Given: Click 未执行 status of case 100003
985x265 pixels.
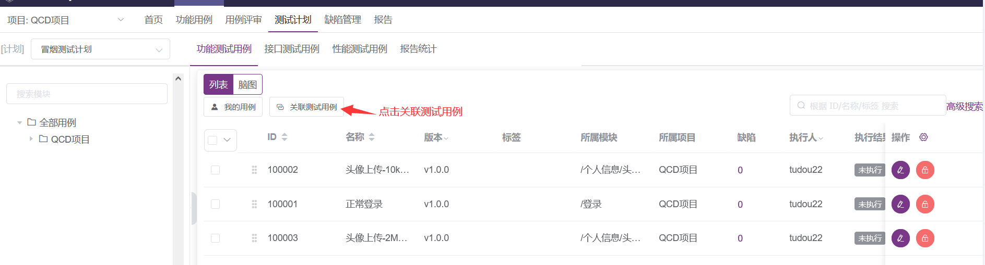Looking at the screenshot, I should [x=870, y=238].
